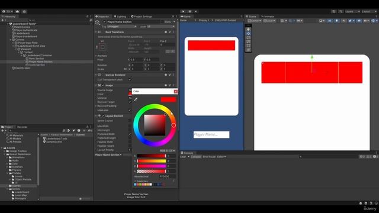Open the Tag dropdown
Screen dimensions: 379x213
[121, 26]
